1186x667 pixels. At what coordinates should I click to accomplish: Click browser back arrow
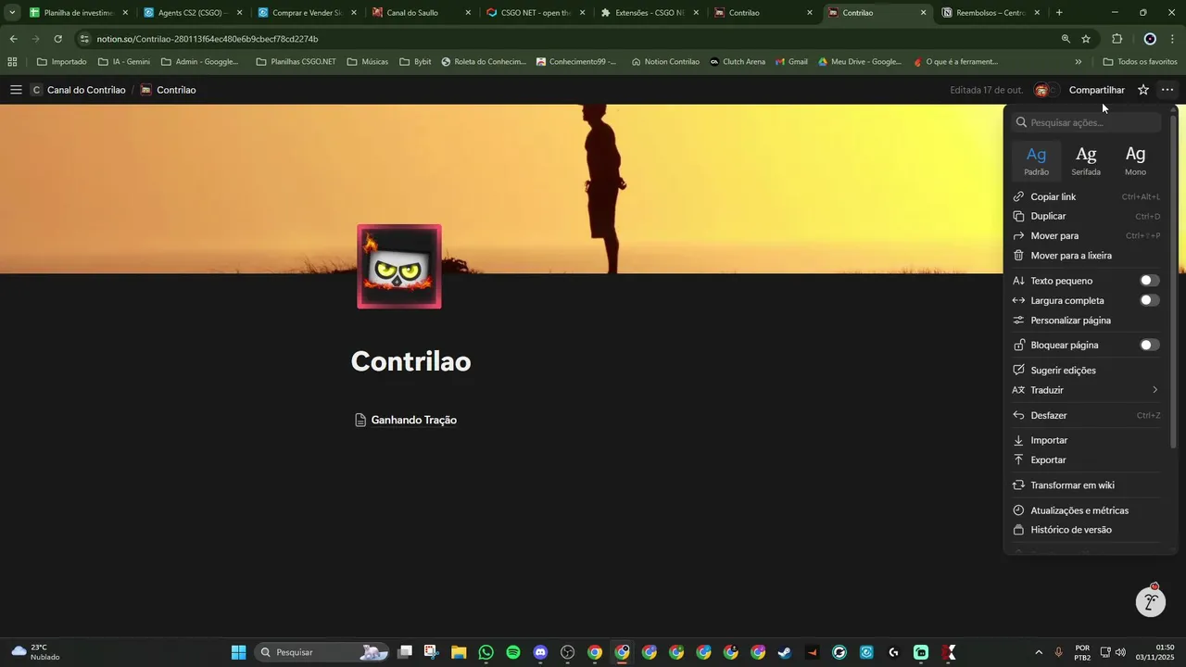click(x=13, y=39)
